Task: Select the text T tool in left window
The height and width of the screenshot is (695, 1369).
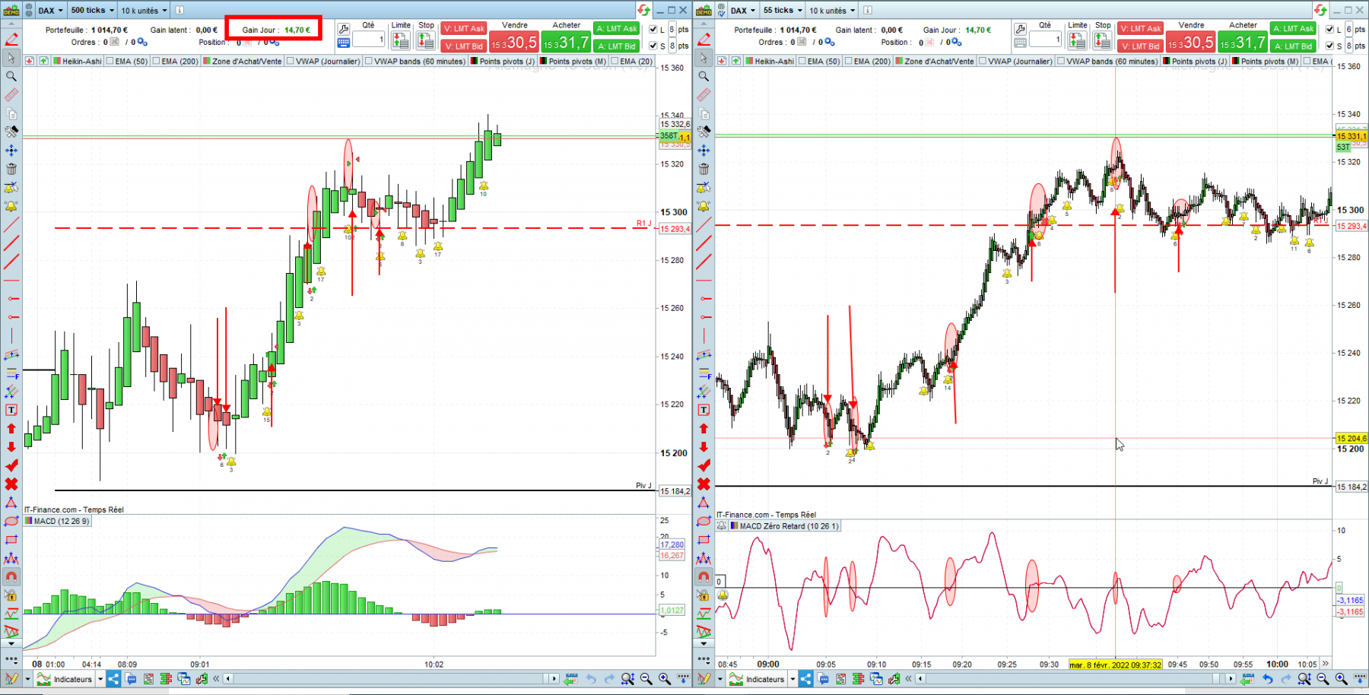Action: tap(11, 410)
